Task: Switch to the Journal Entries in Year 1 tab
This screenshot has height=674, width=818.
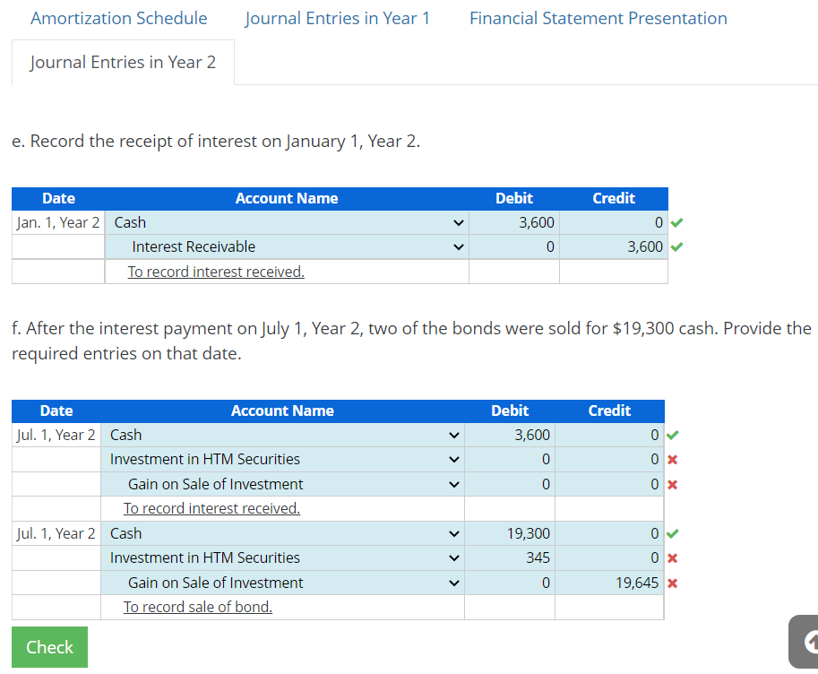Action: [x=337, y=18]
